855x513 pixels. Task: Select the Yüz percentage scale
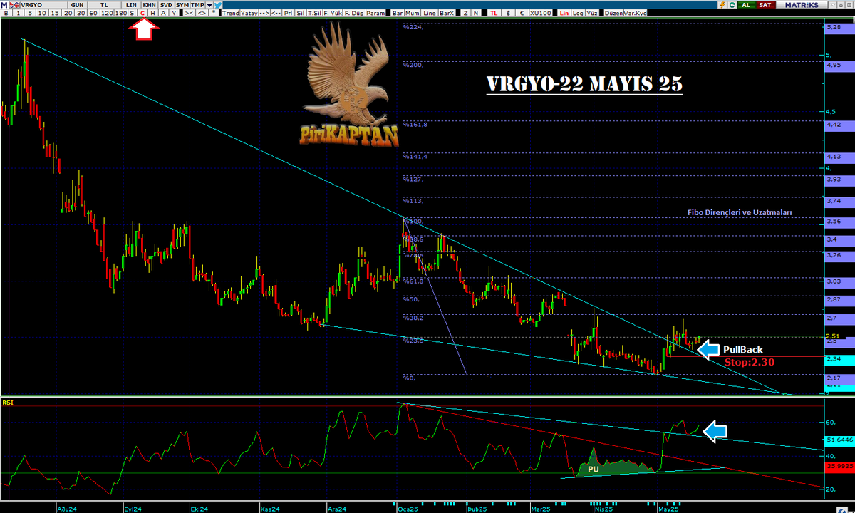[592, 14]
